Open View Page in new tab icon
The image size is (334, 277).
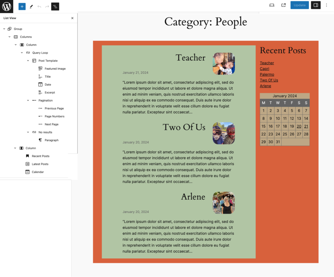(x=283, y=5)
